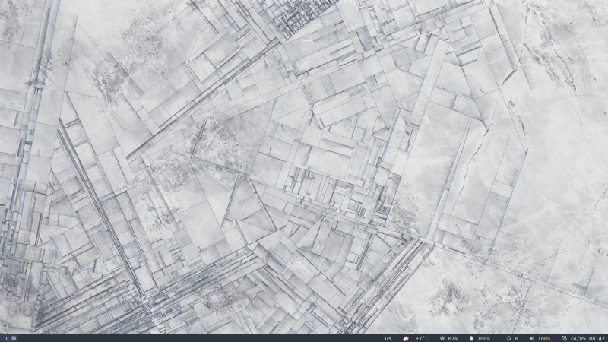Open the notification bell icon

click(508, 338)
